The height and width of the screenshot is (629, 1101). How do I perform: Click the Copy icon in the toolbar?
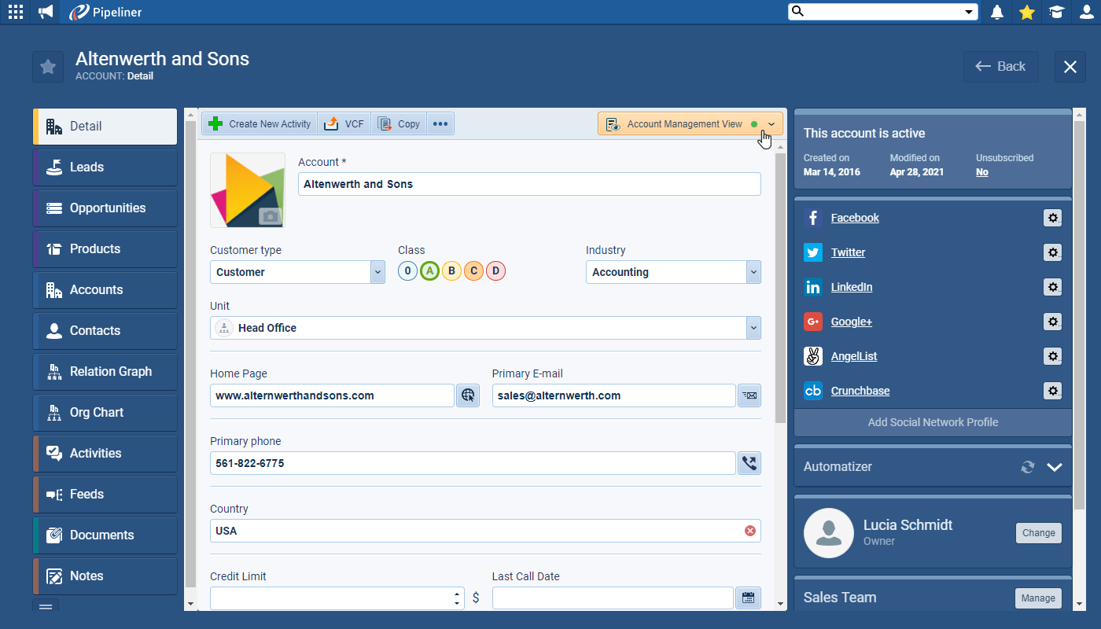click(x=399, y=123)
